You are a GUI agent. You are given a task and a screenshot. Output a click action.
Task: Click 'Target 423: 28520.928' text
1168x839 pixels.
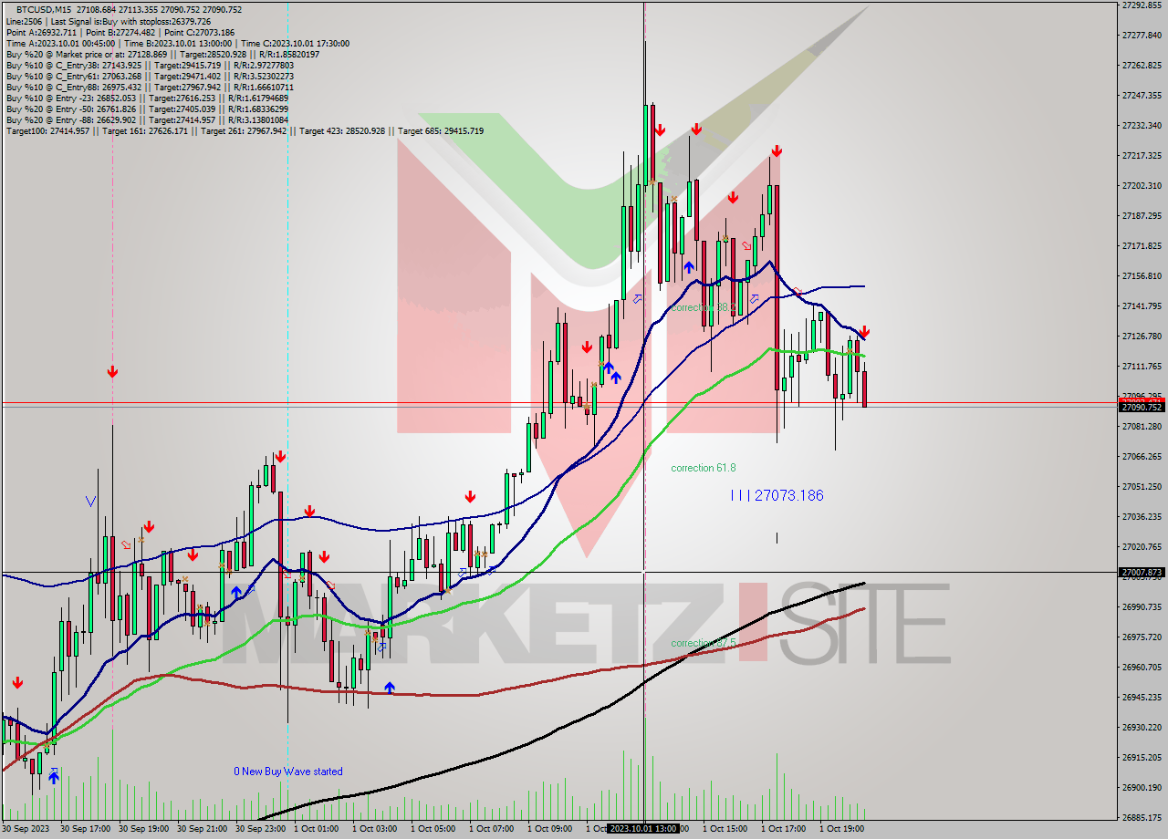[x=343, y=131]
